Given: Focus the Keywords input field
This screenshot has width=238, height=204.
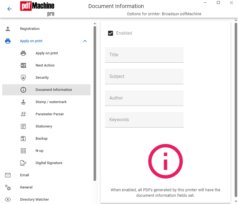Looking at the screenshot, I should tap(144, 120).
